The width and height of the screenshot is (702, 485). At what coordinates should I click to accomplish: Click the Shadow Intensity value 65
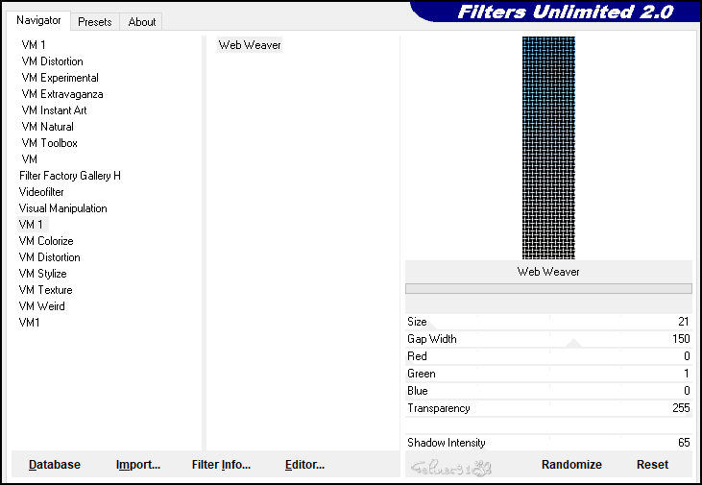point(684,443)
